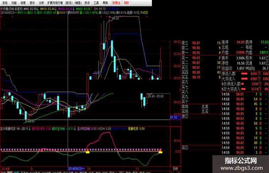Viewport: 269px width, 173px height.
Task: Click the 涨停 94.89 value
Action: coord(241,42)
